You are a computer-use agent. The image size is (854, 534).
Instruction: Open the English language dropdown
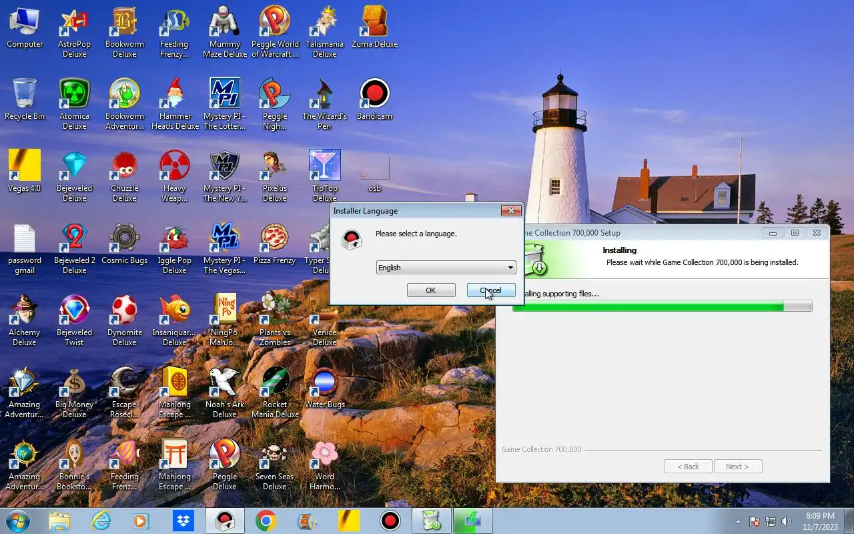(446, 268)
